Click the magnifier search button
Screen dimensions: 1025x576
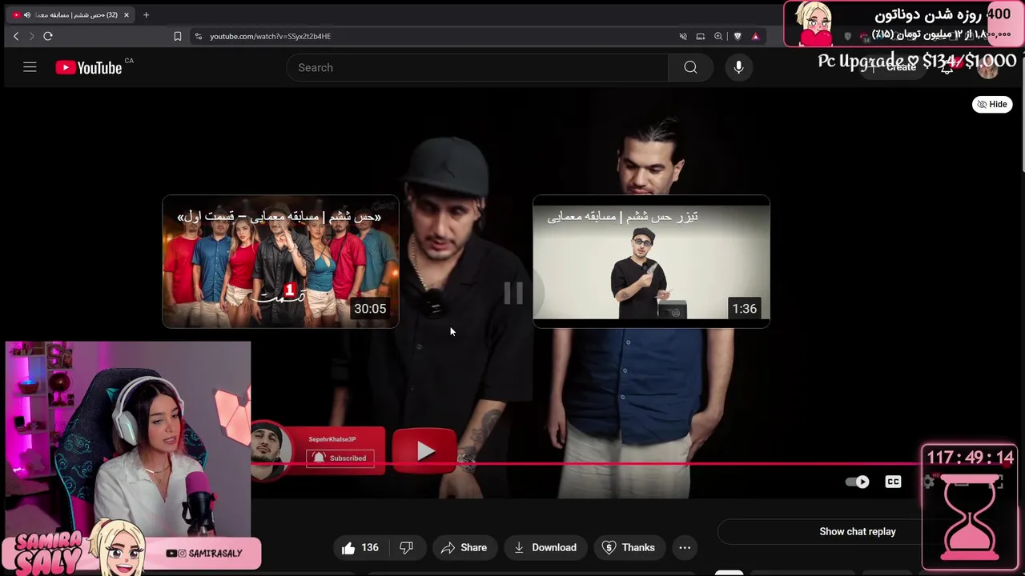click(690, 68)
